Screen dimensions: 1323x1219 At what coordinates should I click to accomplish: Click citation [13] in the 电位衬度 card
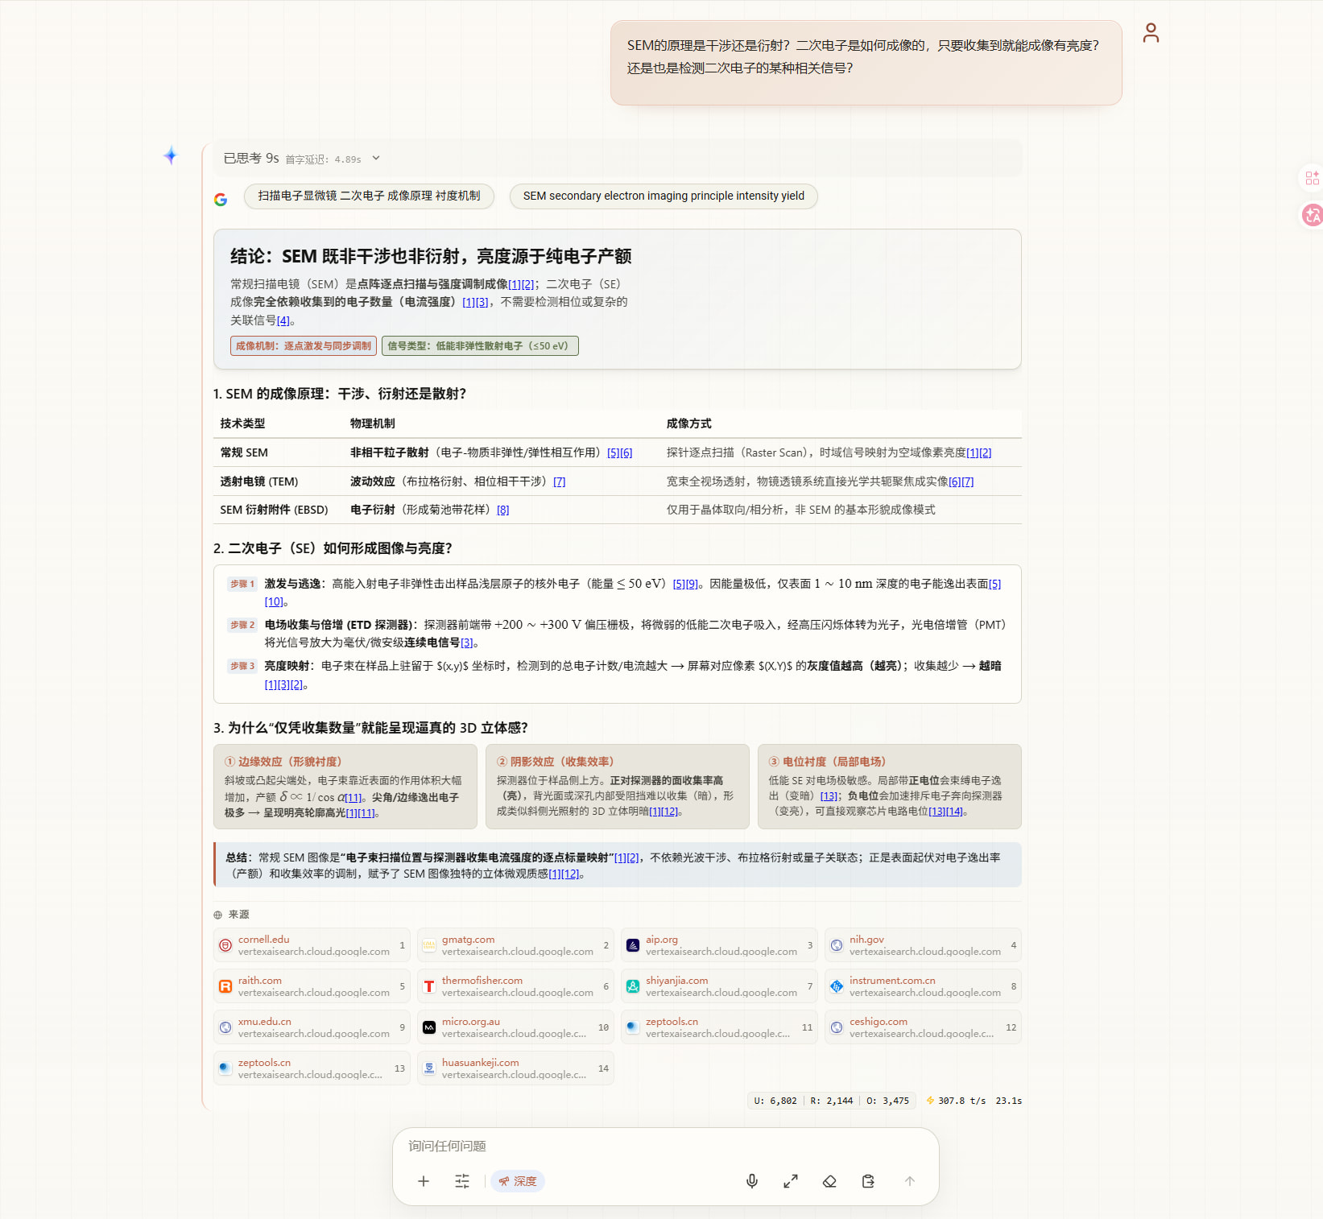[829, 795]
